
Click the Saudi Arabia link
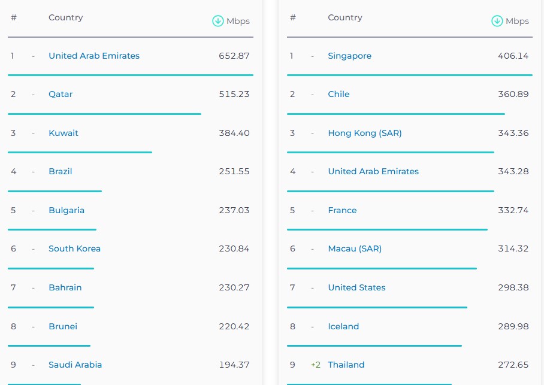click(x=75, y=365)
